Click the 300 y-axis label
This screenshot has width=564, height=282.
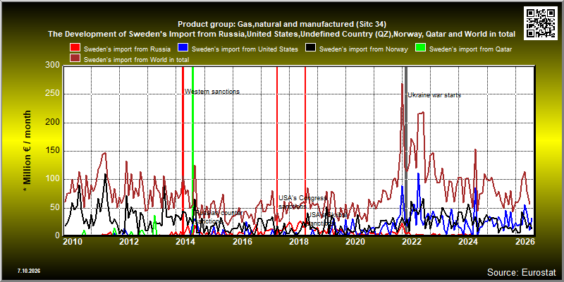pos(52,65)
